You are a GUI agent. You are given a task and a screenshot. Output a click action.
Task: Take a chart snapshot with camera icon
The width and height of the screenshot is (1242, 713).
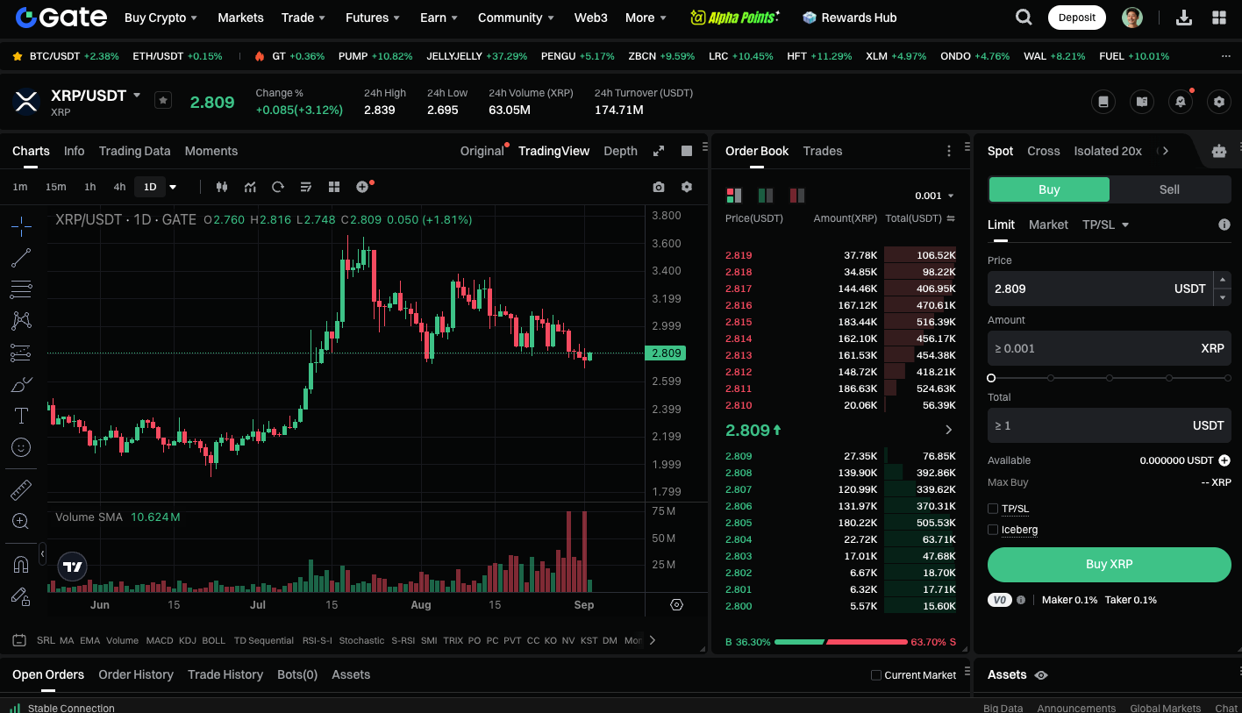(659, 187)
